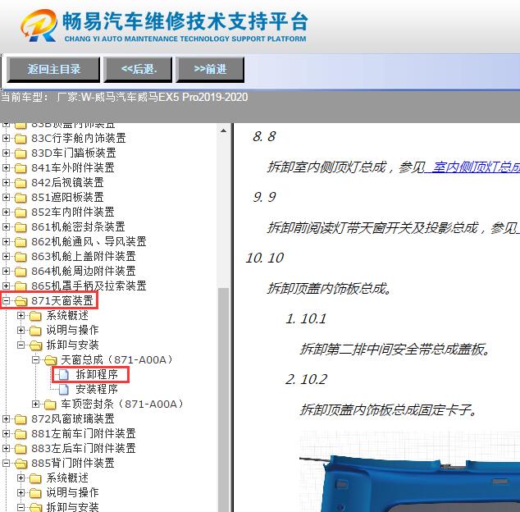Viewport: 520px width, 512px height.
Task: Expand the 车顶密封条（871-A00A）node
Action: pyautogui.click(x=35, y=405)
